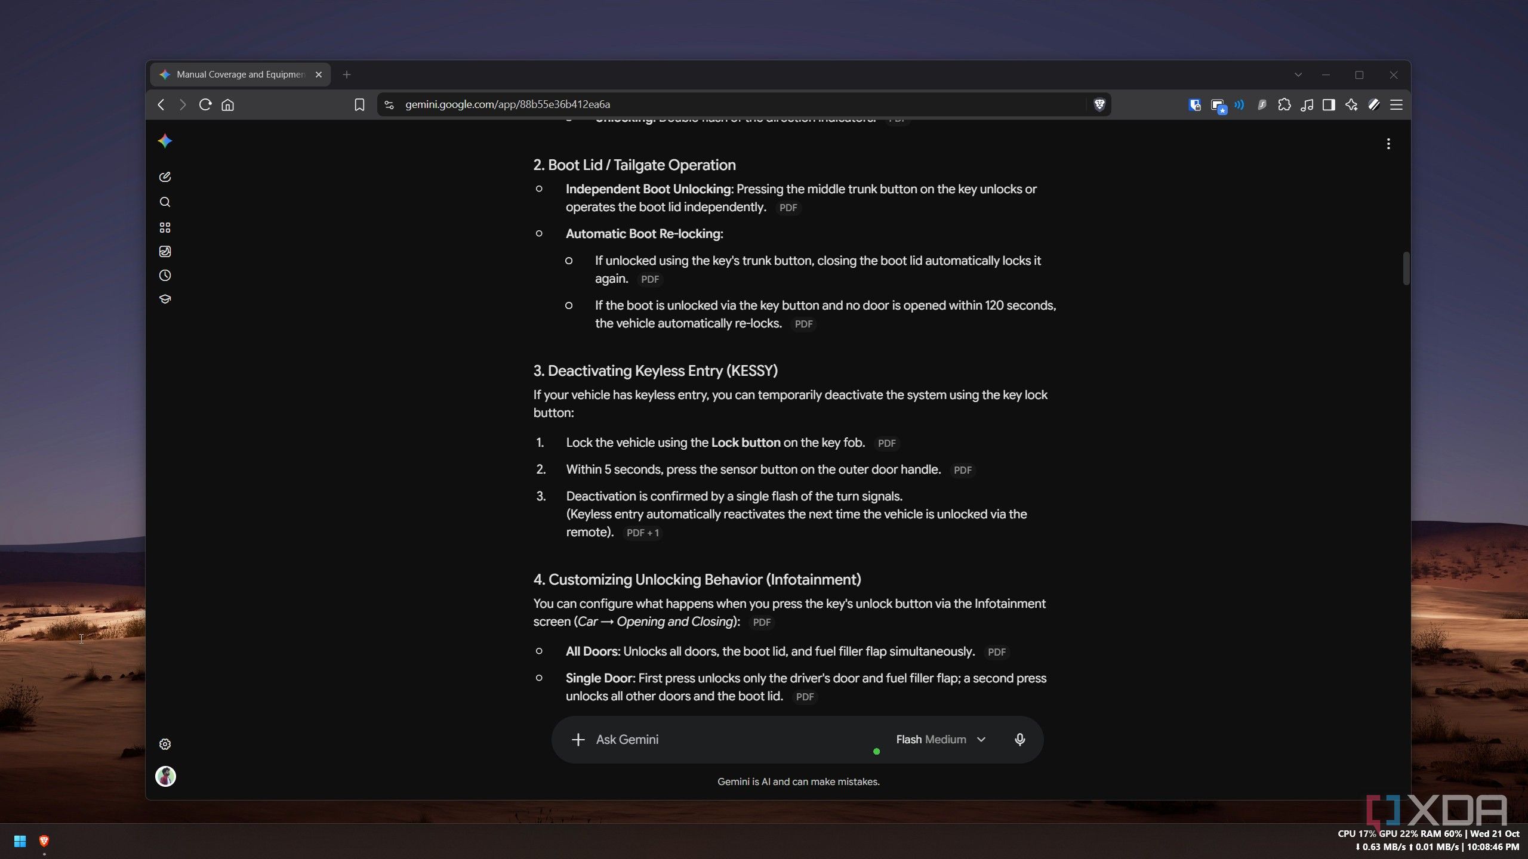This screenshot has width=1528, height=859.
Task: Select the Manual Coverage and Equipment tab
Action: [x=240, y=75]
